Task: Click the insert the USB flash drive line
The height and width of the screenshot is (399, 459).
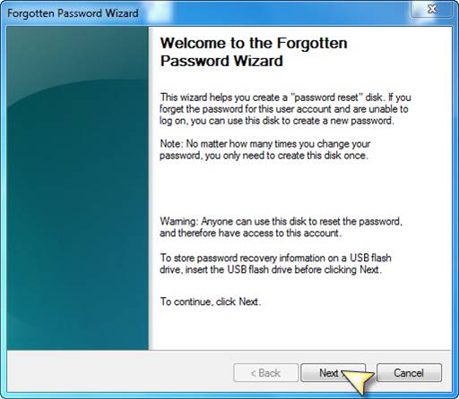Action: pyautogui.click(x=271, y=269)
